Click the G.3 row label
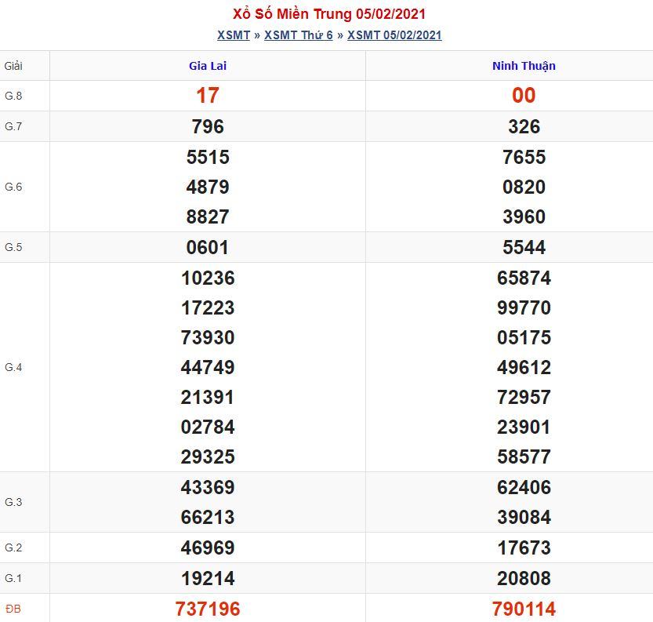This screenshot has height=622, width=653. (x=13, y=503)
